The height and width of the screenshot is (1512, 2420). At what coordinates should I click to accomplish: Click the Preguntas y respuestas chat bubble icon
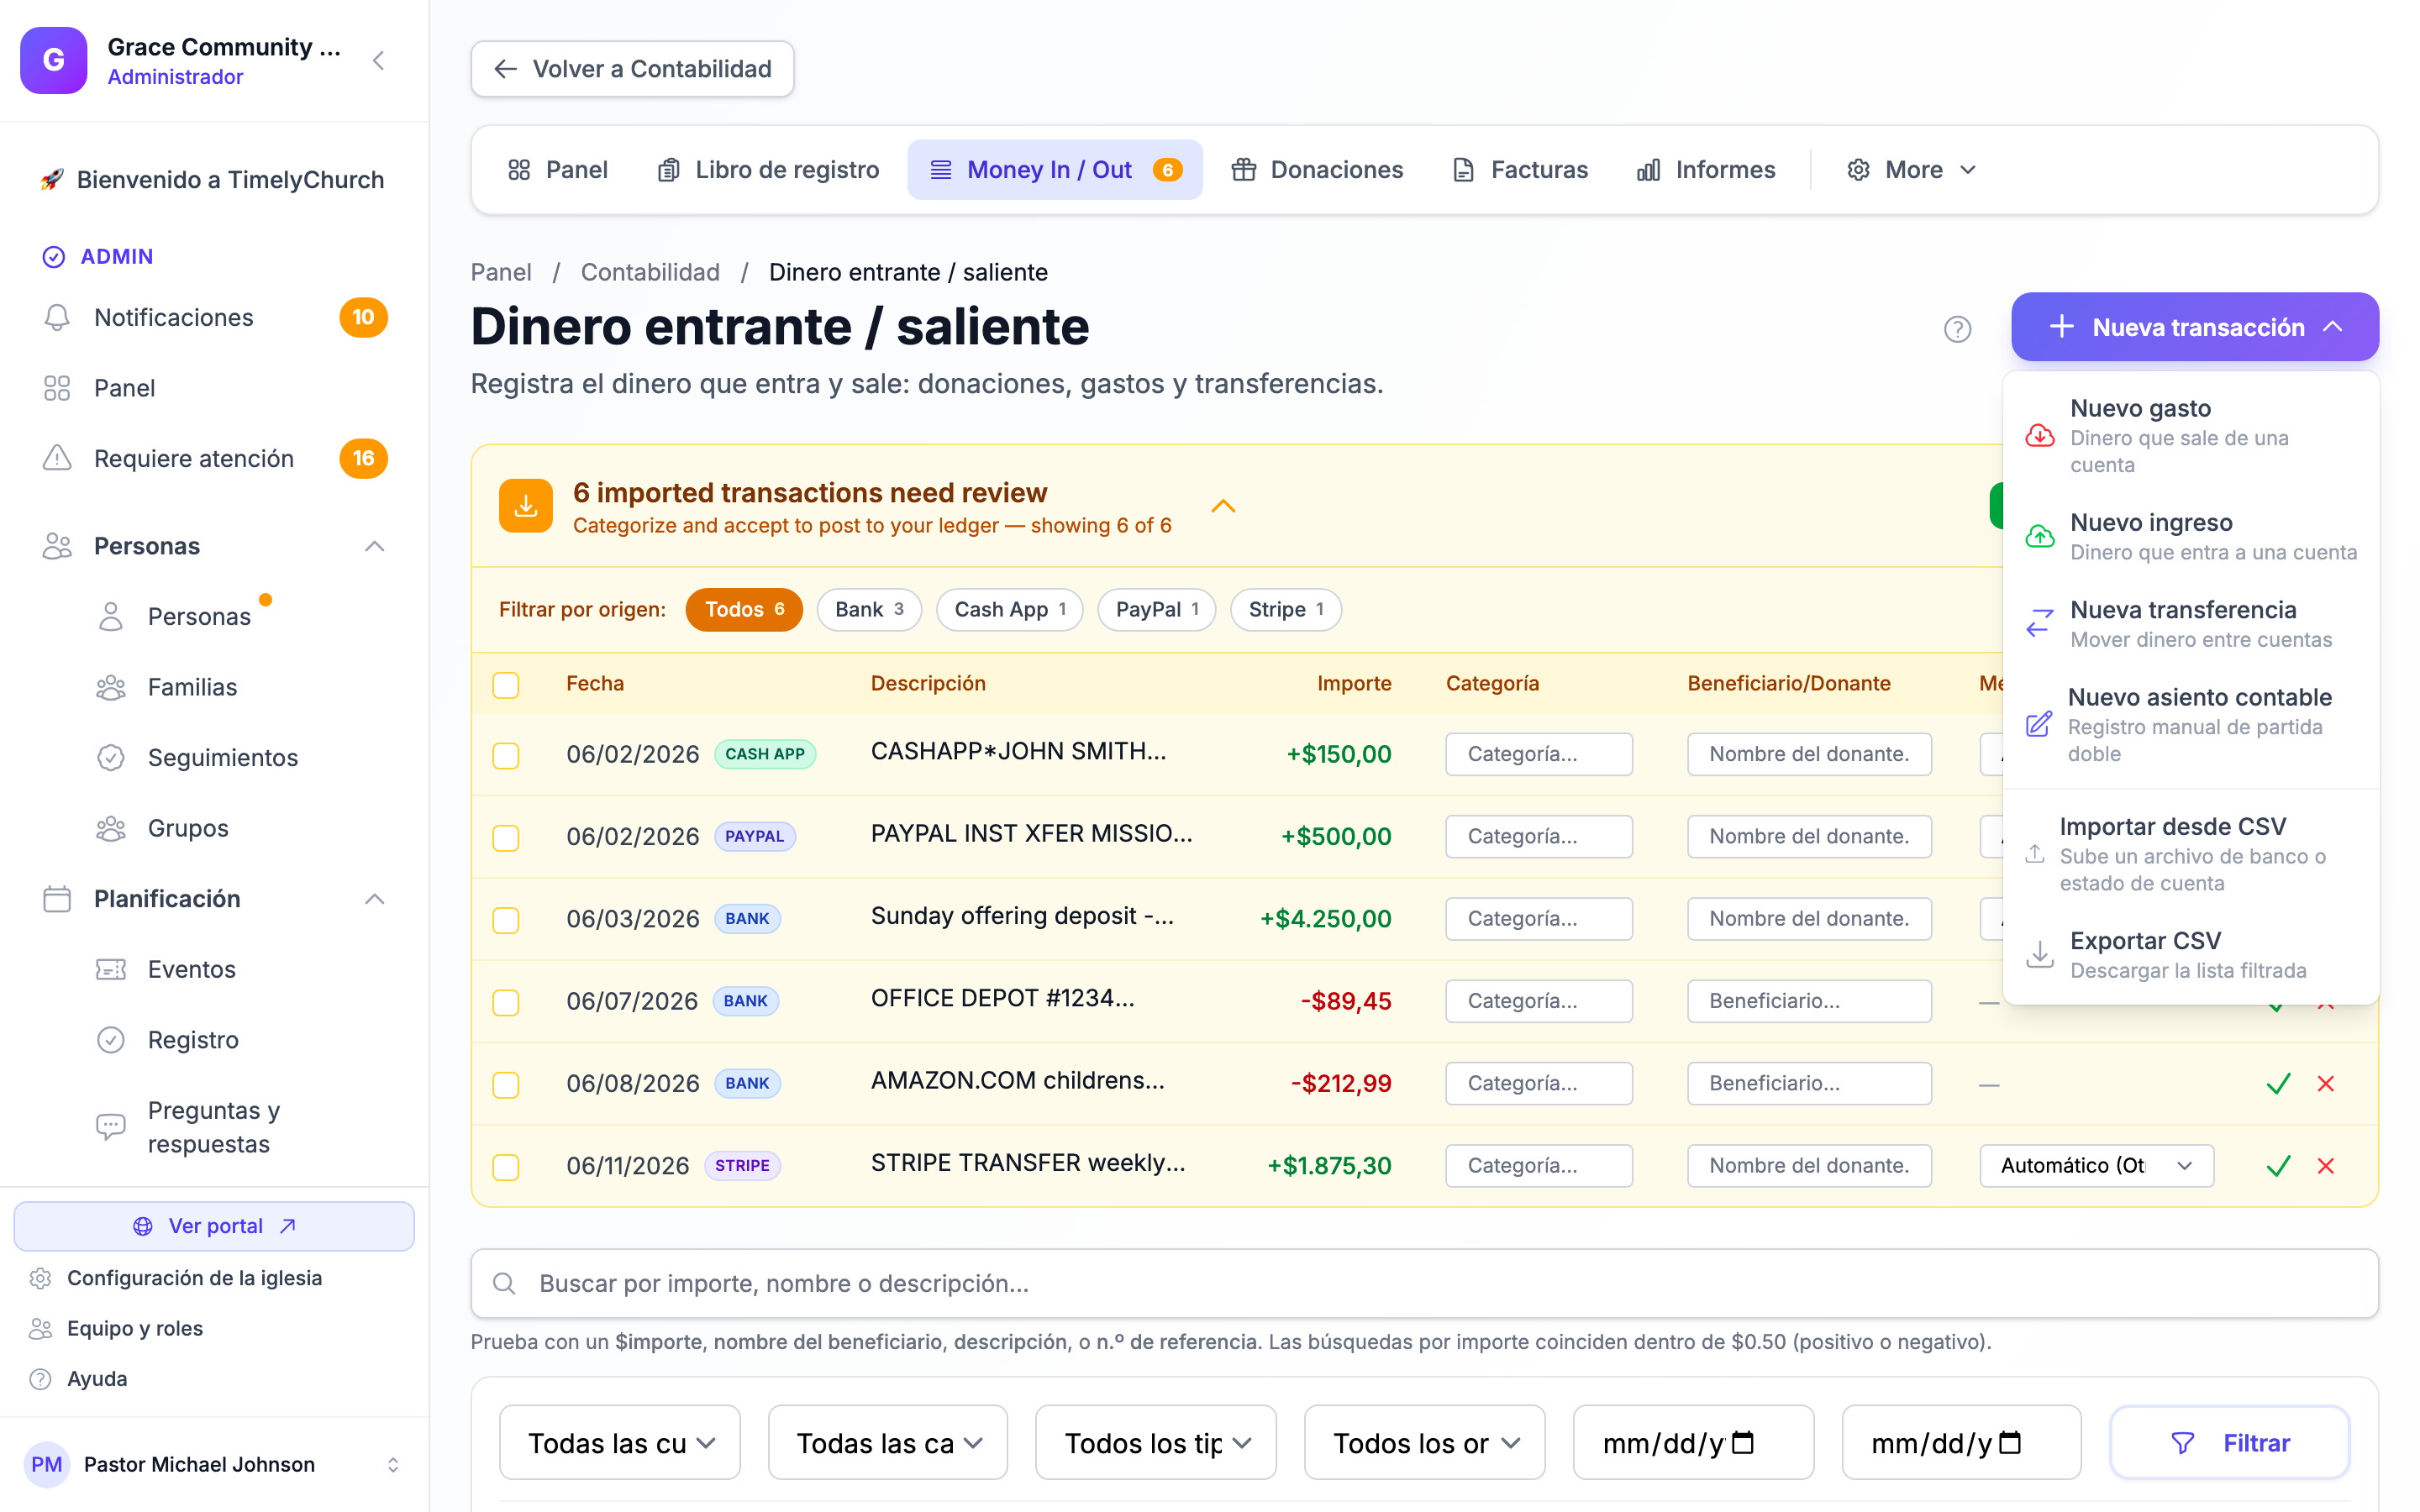(111, 1126)
